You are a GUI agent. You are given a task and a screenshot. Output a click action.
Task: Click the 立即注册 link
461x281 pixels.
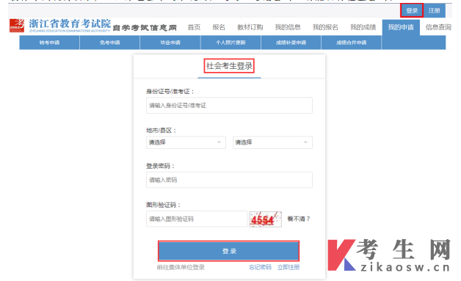click(288, 267)
